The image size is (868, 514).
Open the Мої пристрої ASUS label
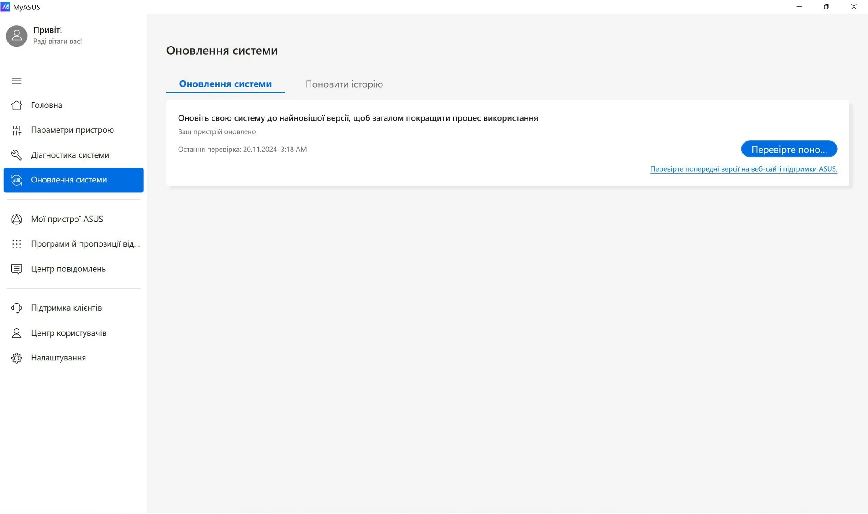pos(67,219)
